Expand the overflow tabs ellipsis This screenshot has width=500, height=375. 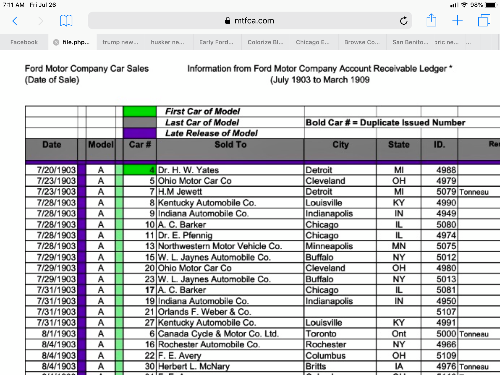[x=468, y=42]
